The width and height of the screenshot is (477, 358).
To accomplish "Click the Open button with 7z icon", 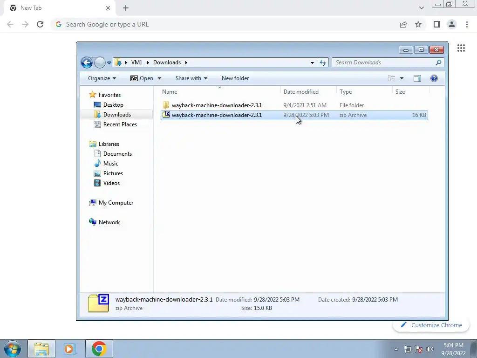I will click(x=142, y=78).
